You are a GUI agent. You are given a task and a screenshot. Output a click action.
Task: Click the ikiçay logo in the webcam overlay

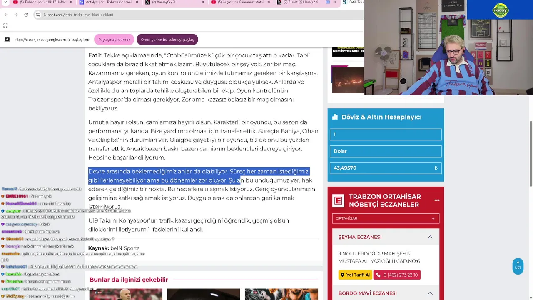pos(500,10)
